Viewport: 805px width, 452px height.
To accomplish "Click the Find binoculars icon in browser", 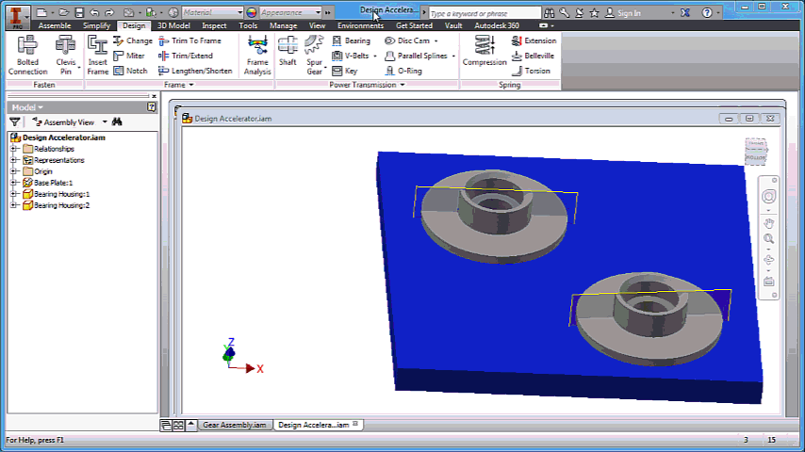I will pos(117,121).
